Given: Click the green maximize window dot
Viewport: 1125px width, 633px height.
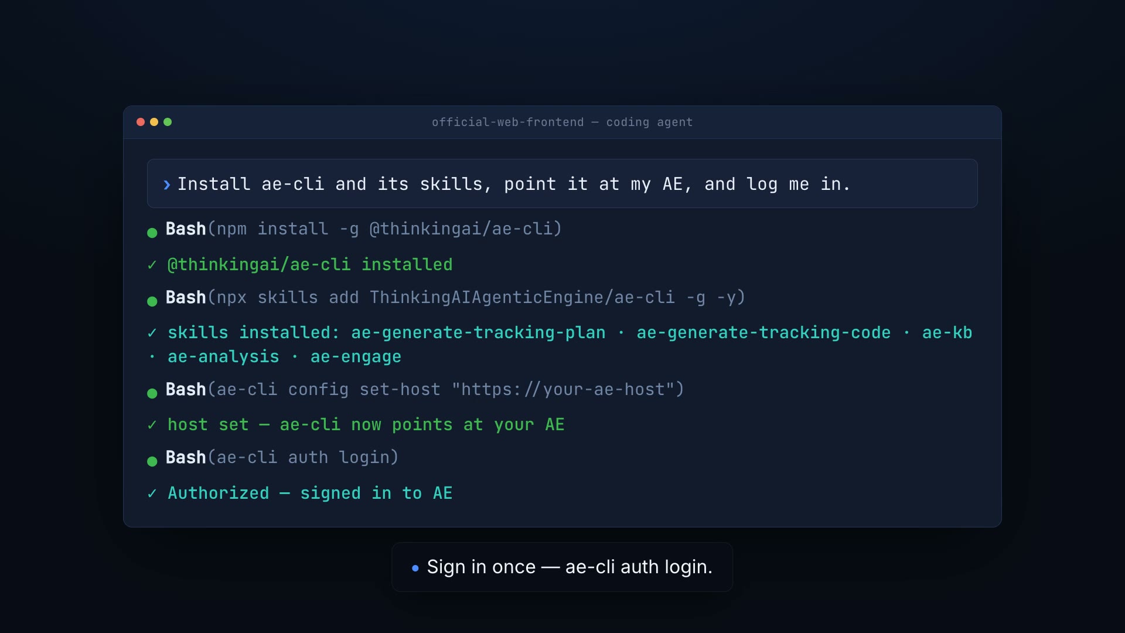Looking at the screenshot, I should click(168, 122).
